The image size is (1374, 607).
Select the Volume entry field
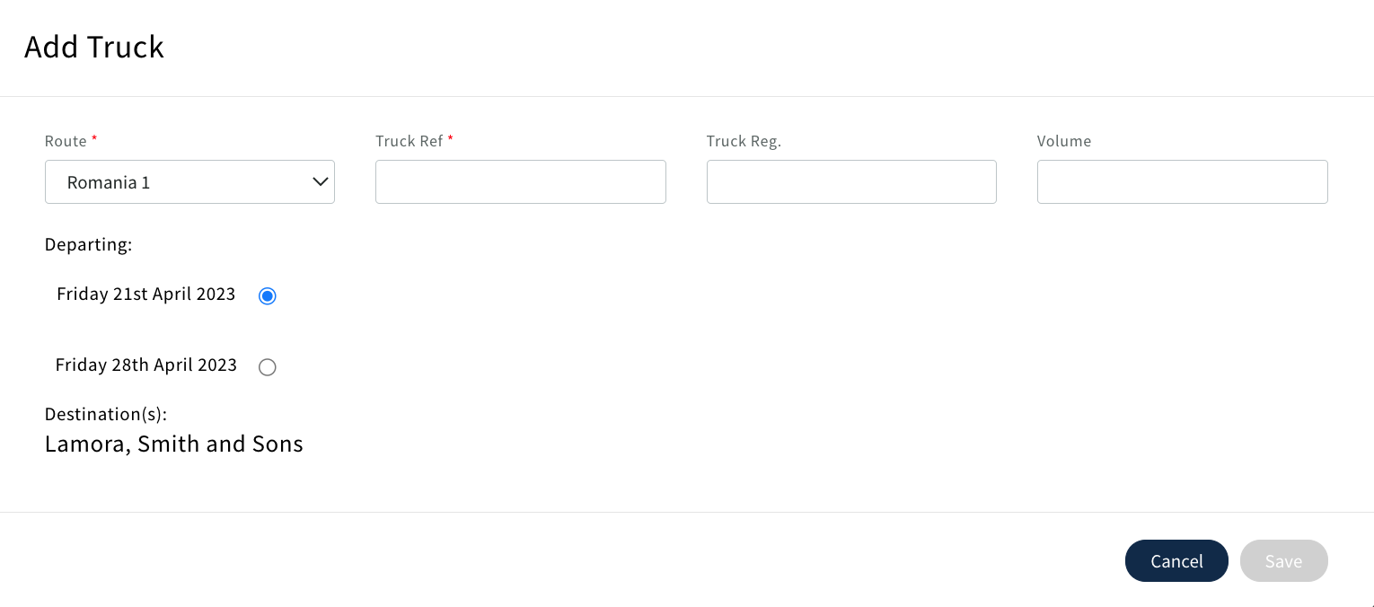click(1183, 181)
